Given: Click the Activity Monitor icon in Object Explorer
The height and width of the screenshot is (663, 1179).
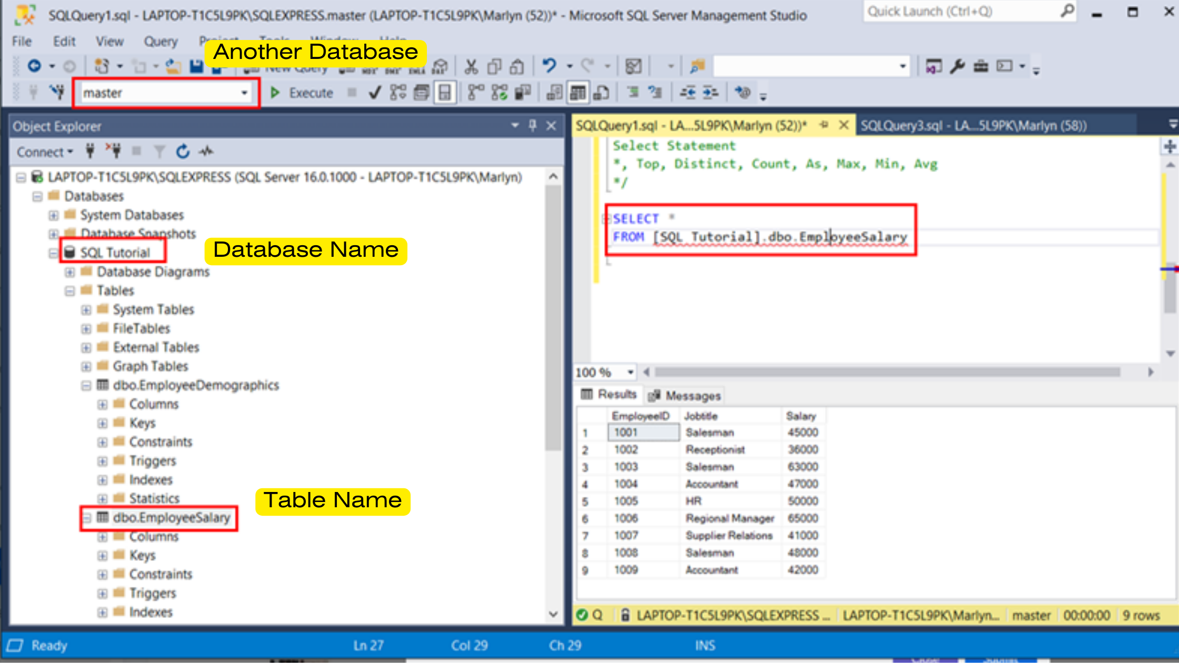Looking at the screenshot, I should tap(206, 152).
